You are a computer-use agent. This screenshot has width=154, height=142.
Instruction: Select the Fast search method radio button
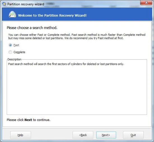coord(10,45)
